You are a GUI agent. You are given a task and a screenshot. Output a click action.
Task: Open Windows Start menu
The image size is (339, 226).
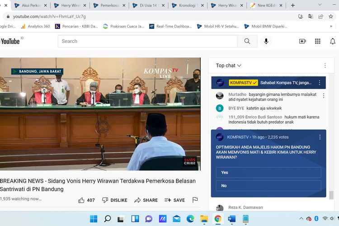click(x=94, y=219)
